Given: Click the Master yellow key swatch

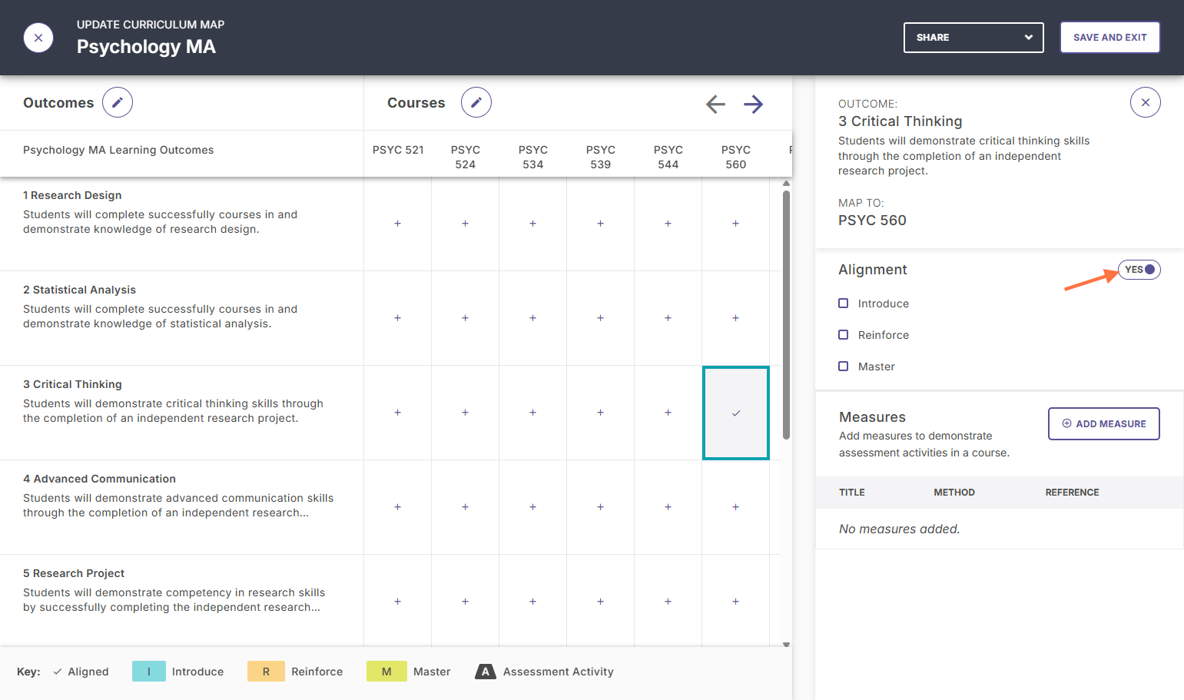Looking at the screenshot, I should click(386, 672).
